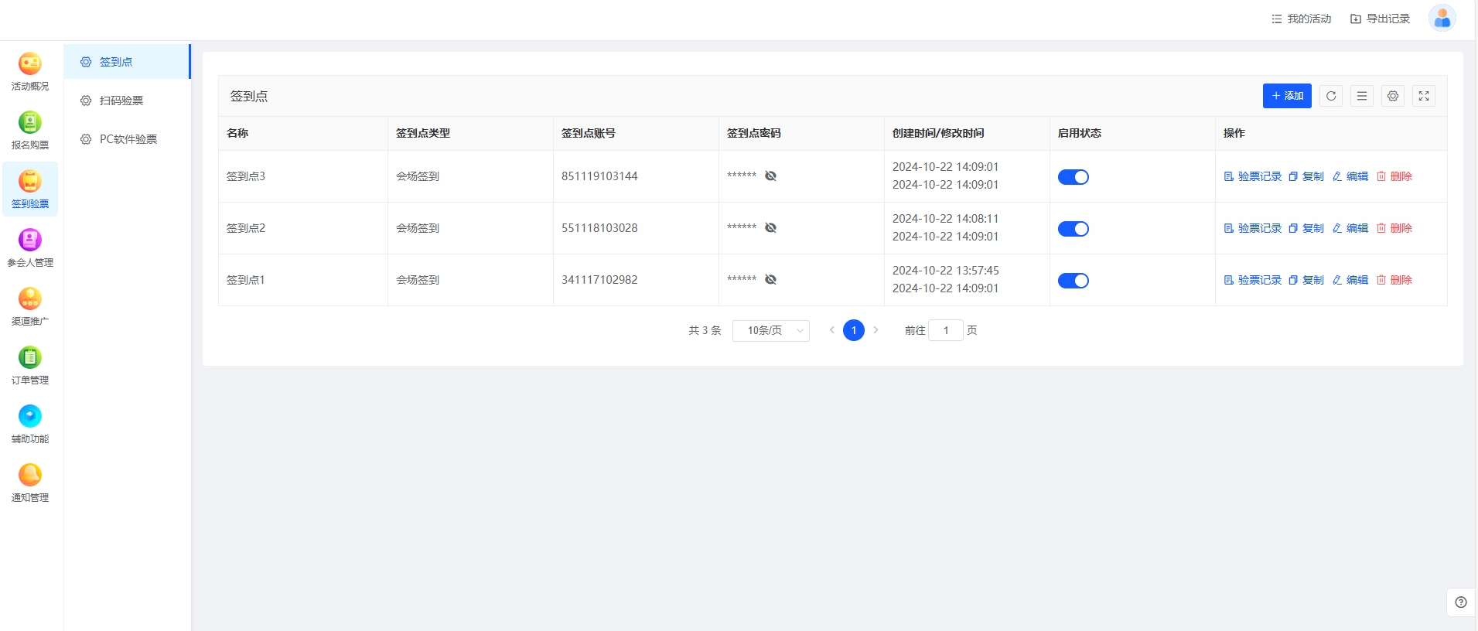Click the go-to page number field
This screenshot has width=1478, height=631.
[945, 330]
